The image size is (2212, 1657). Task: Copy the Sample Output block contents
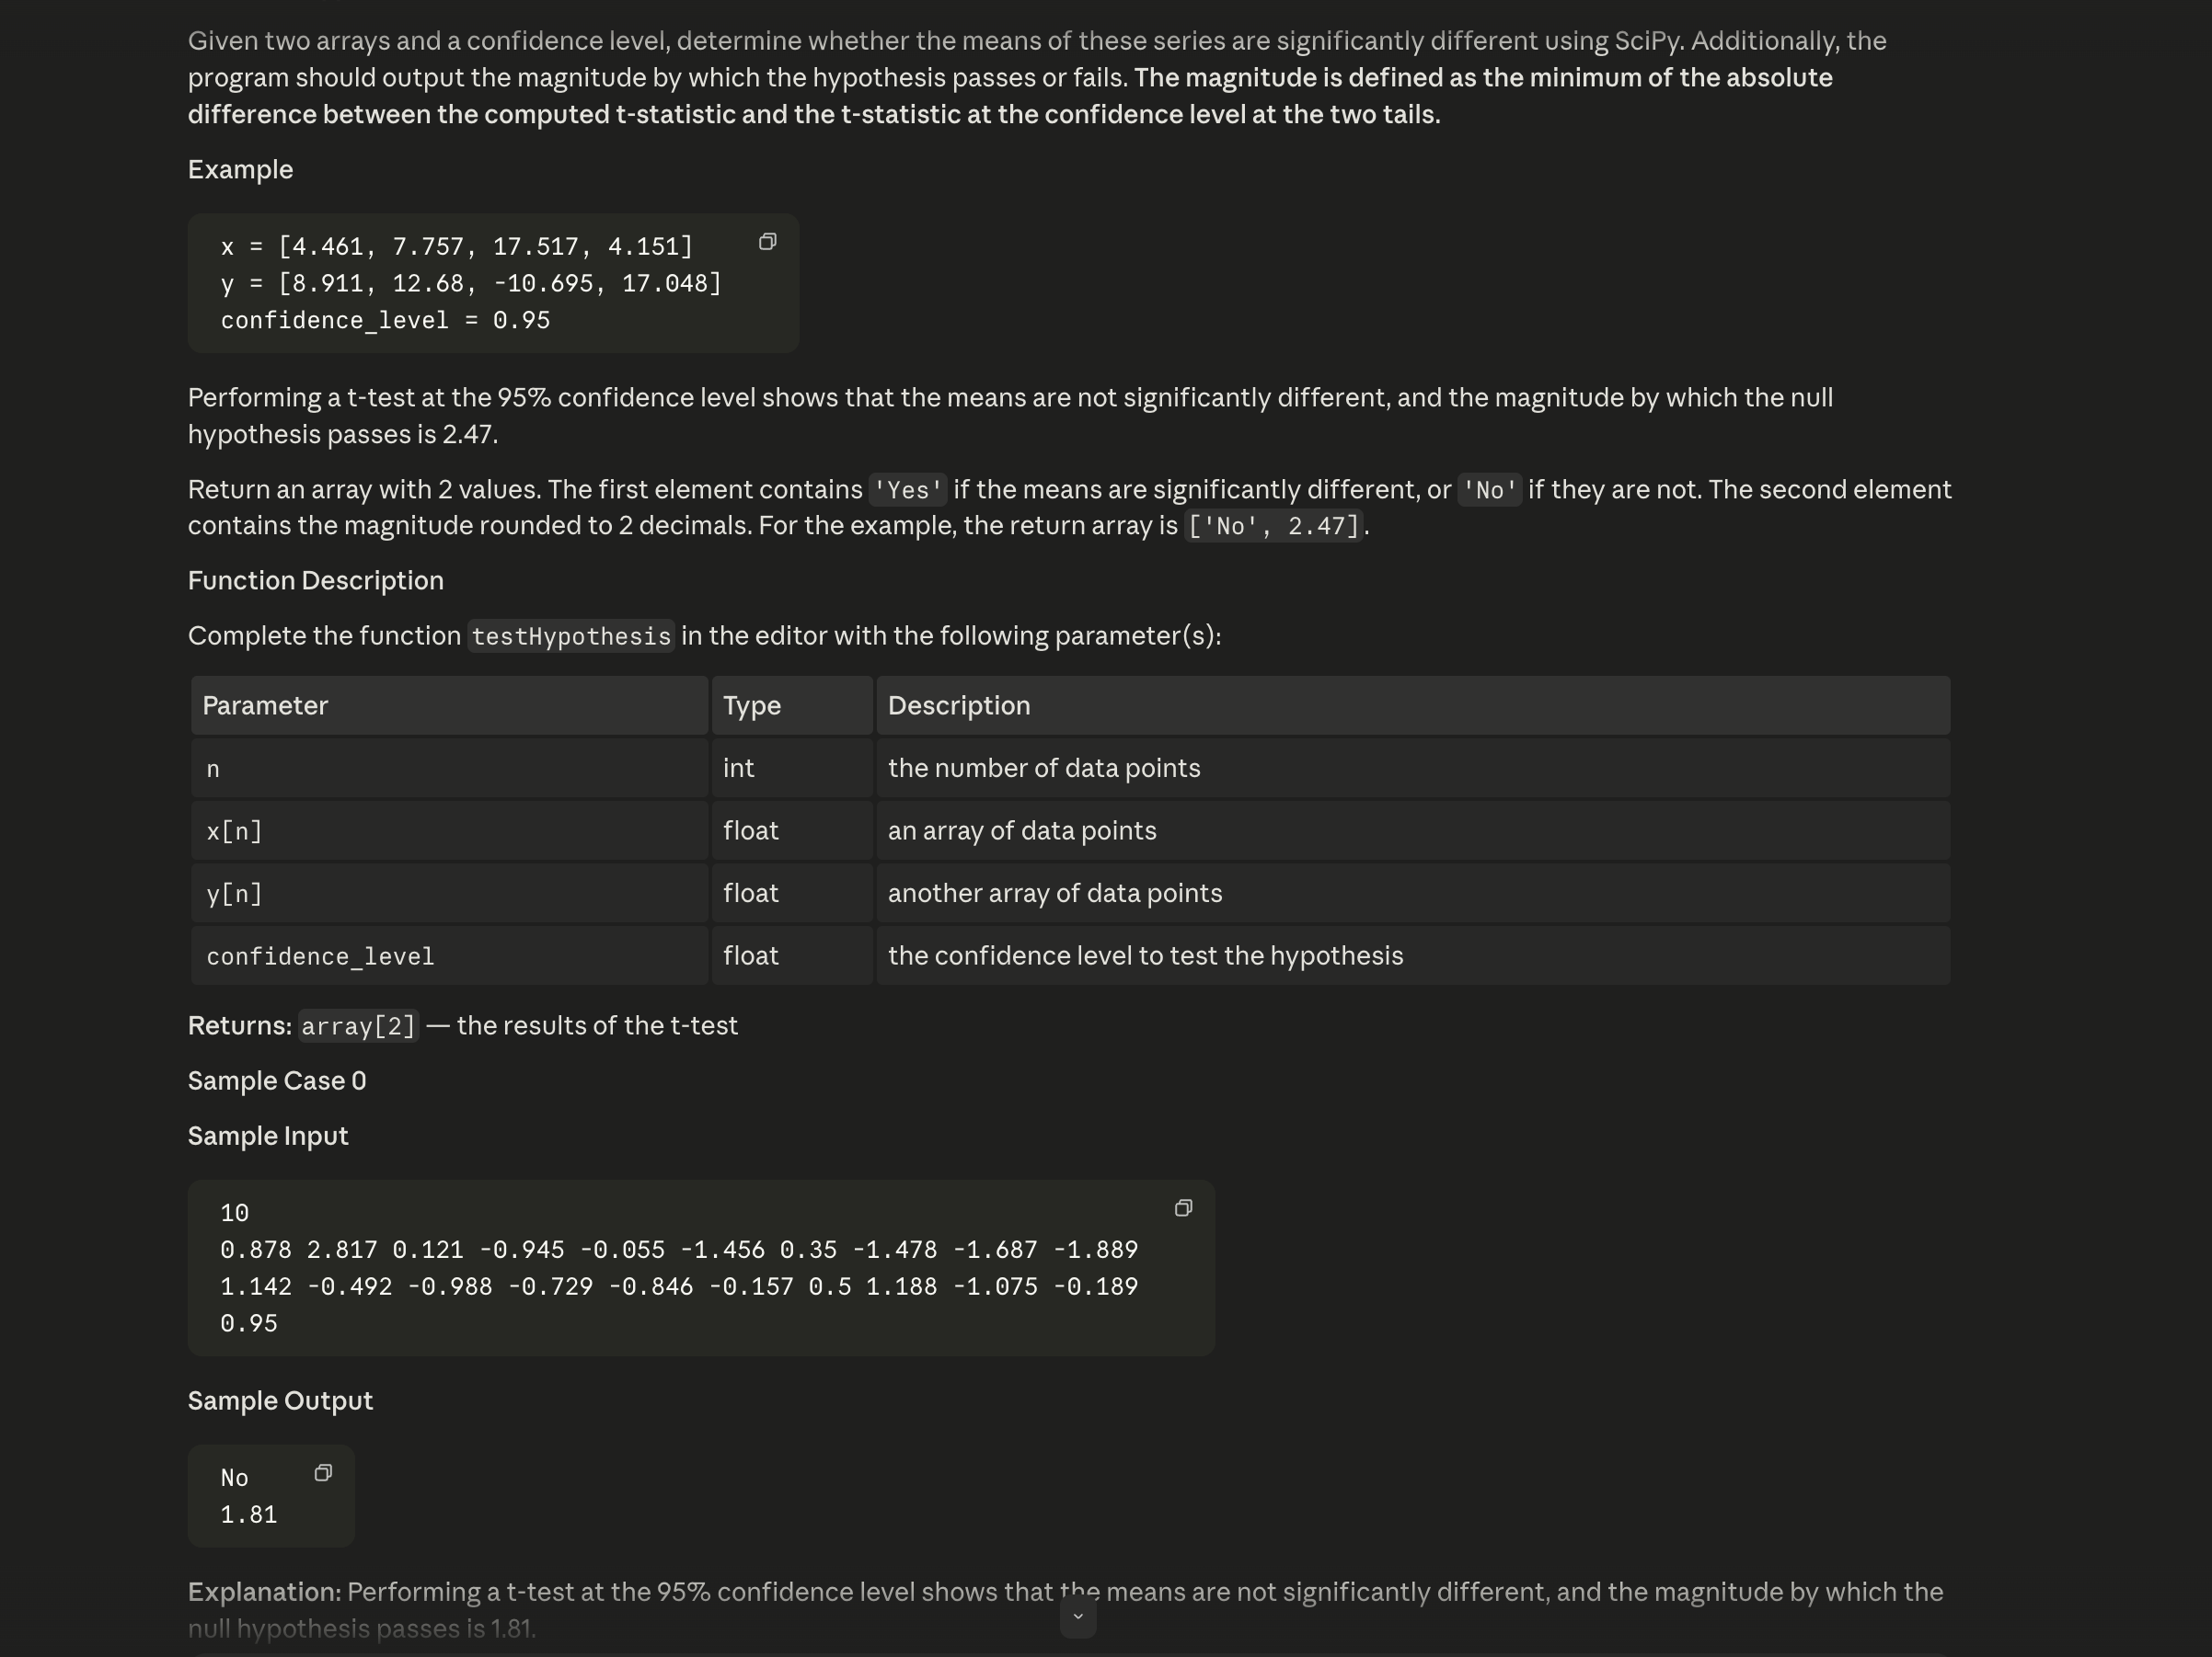(323, 1473)
